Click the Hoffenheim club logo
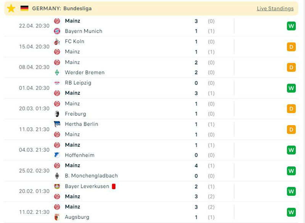Viewport: 305px width, 223px height. pyautogui.click(x=57, y=155)
